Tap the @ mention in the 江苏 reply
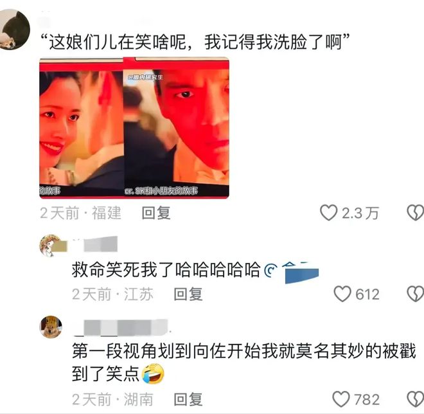The width and height of the screenshot is (424, 414). 292,272
